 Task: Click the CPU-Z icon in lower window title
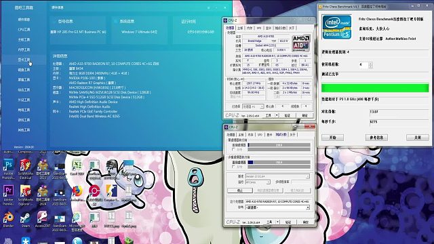click(226, 127)
